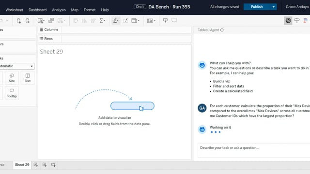Click the New Story tab icon at bottom
Screen dimensions: 310x174
coord(53,165)
